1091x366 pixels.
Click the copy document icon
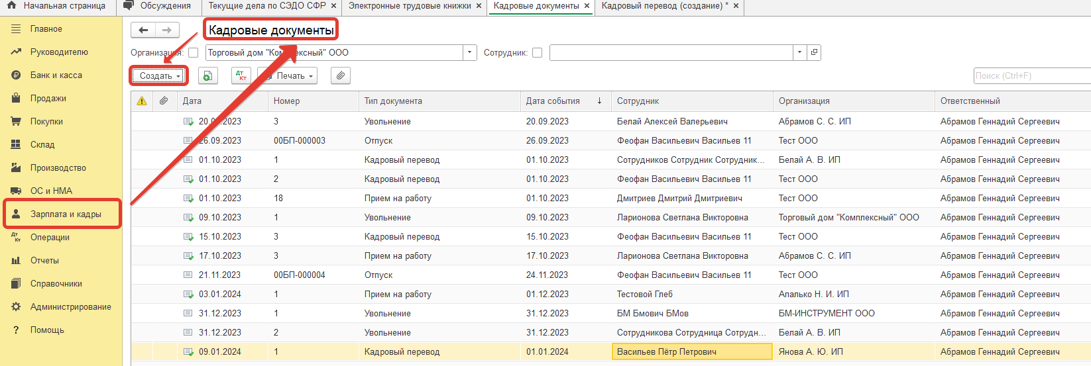208,76
